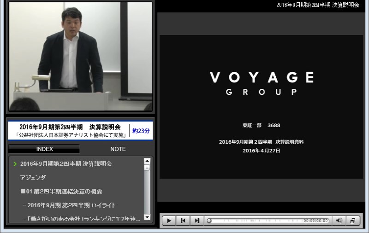Screen dimensions: 369x233
Task: Select the アジェンダ index entry
Action: (33, 178)
